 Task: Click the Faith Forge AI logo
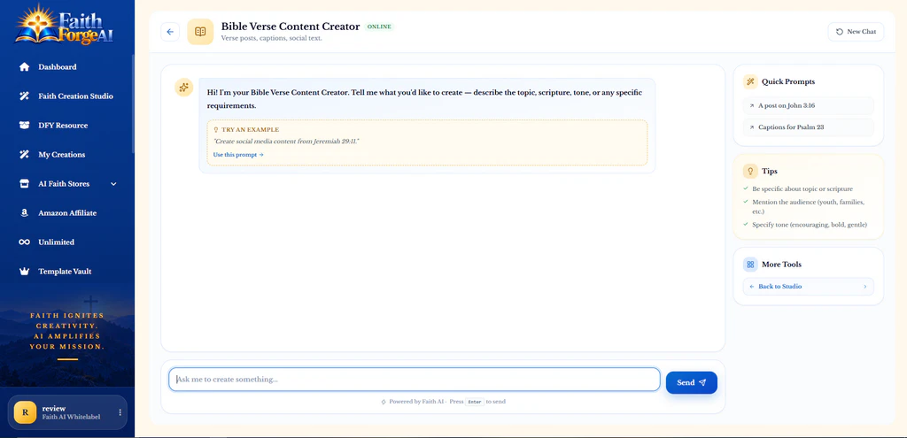pos(66,25)
